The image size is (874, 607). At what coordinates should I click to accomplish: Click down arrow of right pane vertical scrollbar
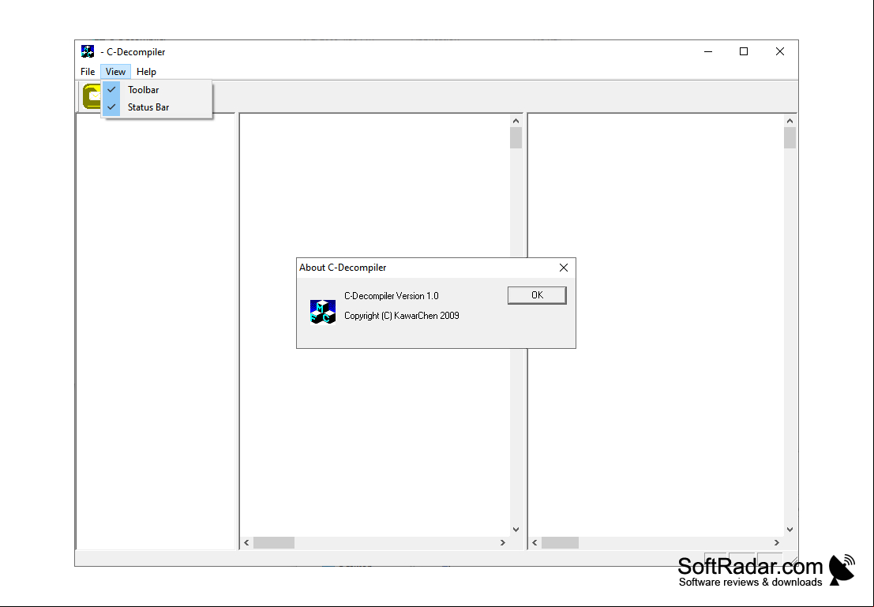point(790,530)
